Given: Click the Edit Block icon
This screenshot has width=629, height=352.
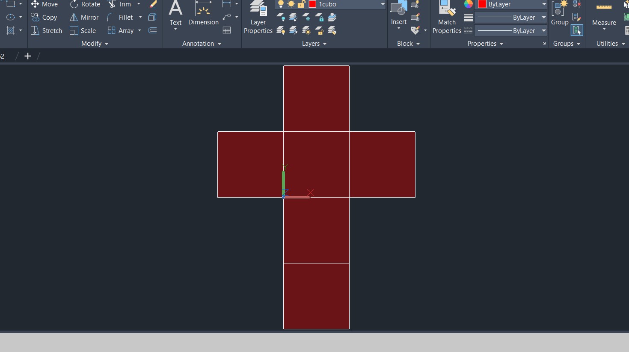Looking at the screenshot, I should (x=415, y=18).
